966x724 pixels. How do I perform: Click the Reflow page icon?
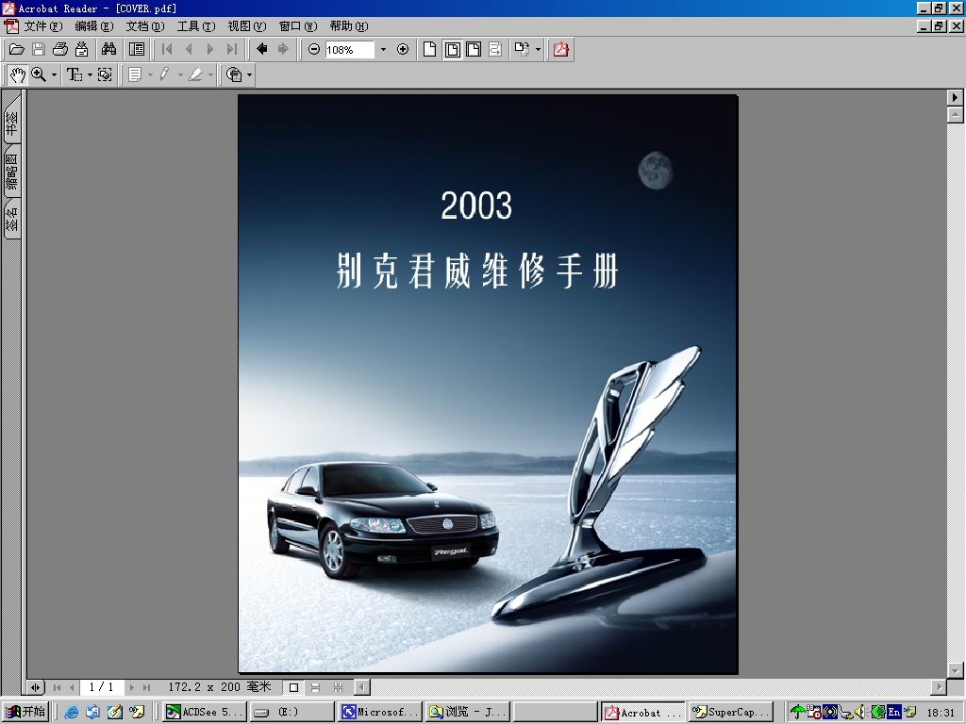click(495, 50)
